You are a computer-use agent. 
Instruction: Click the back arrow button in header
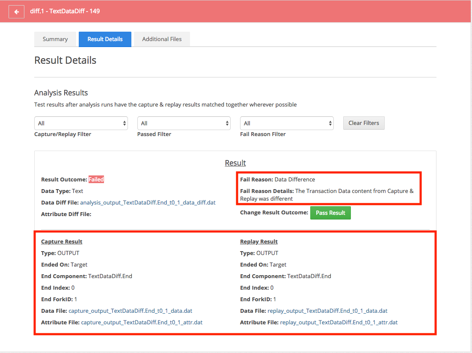17,12
